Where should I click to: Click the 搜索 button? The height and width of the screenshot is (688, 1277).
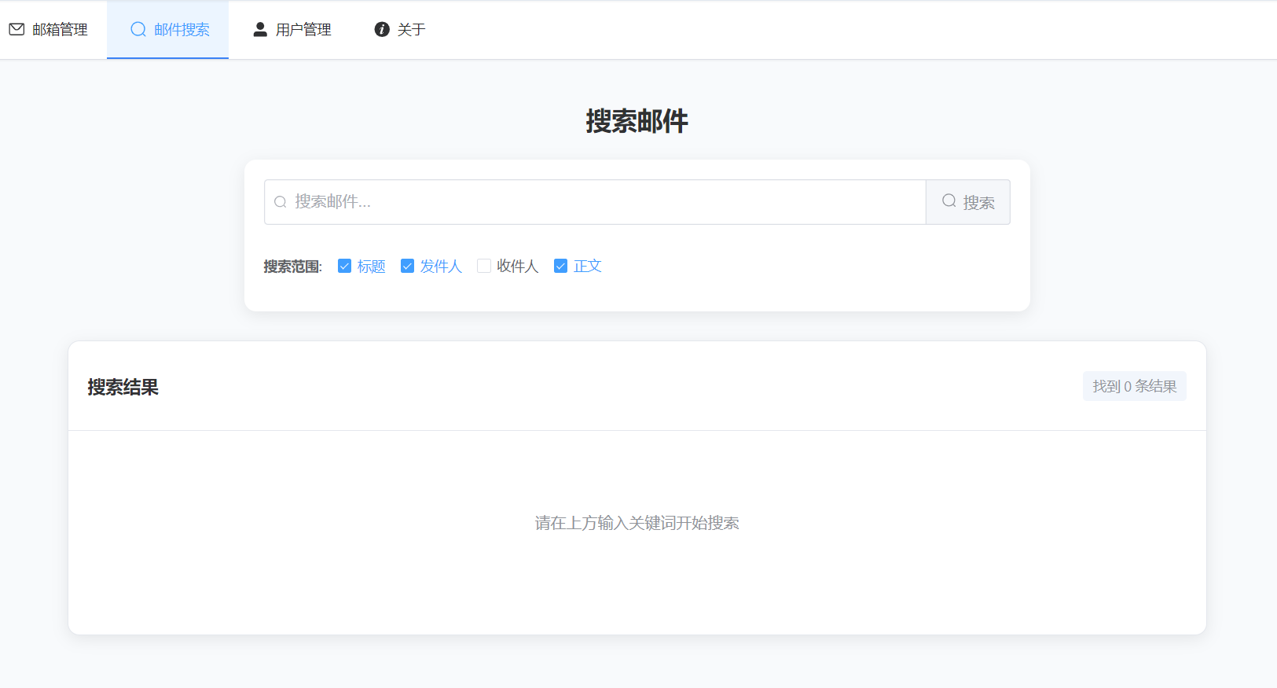pyautogui.click(x=968, y=202)
